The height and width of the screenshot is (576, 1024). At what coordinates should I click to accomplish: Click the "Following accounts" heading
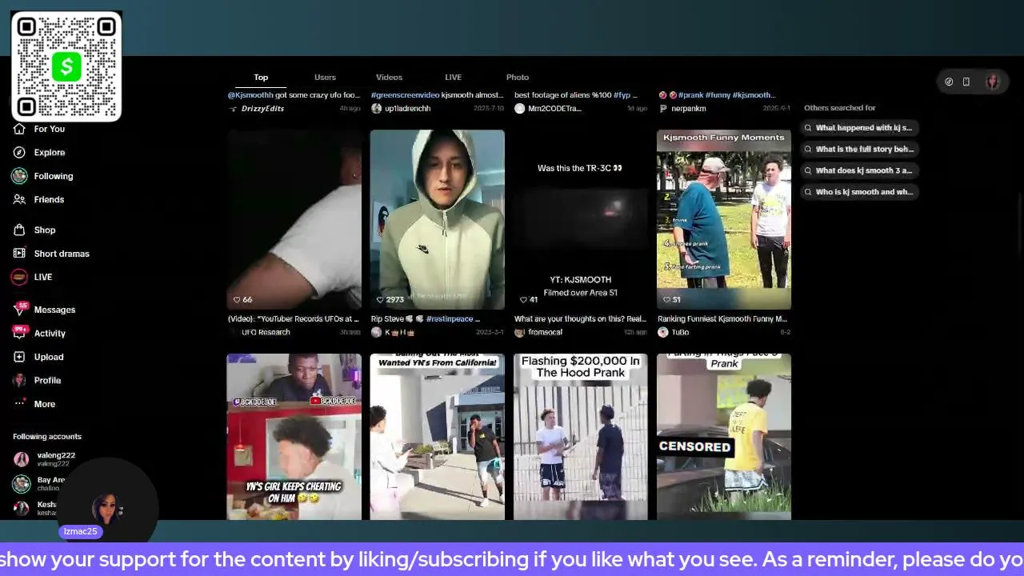pyautogui.click(x=47, y=437)
